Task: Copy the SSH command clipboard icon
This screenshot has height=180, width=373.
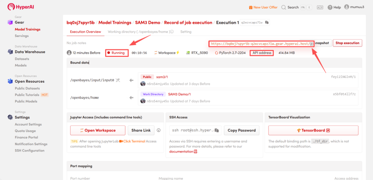Action: click(216, 130)
